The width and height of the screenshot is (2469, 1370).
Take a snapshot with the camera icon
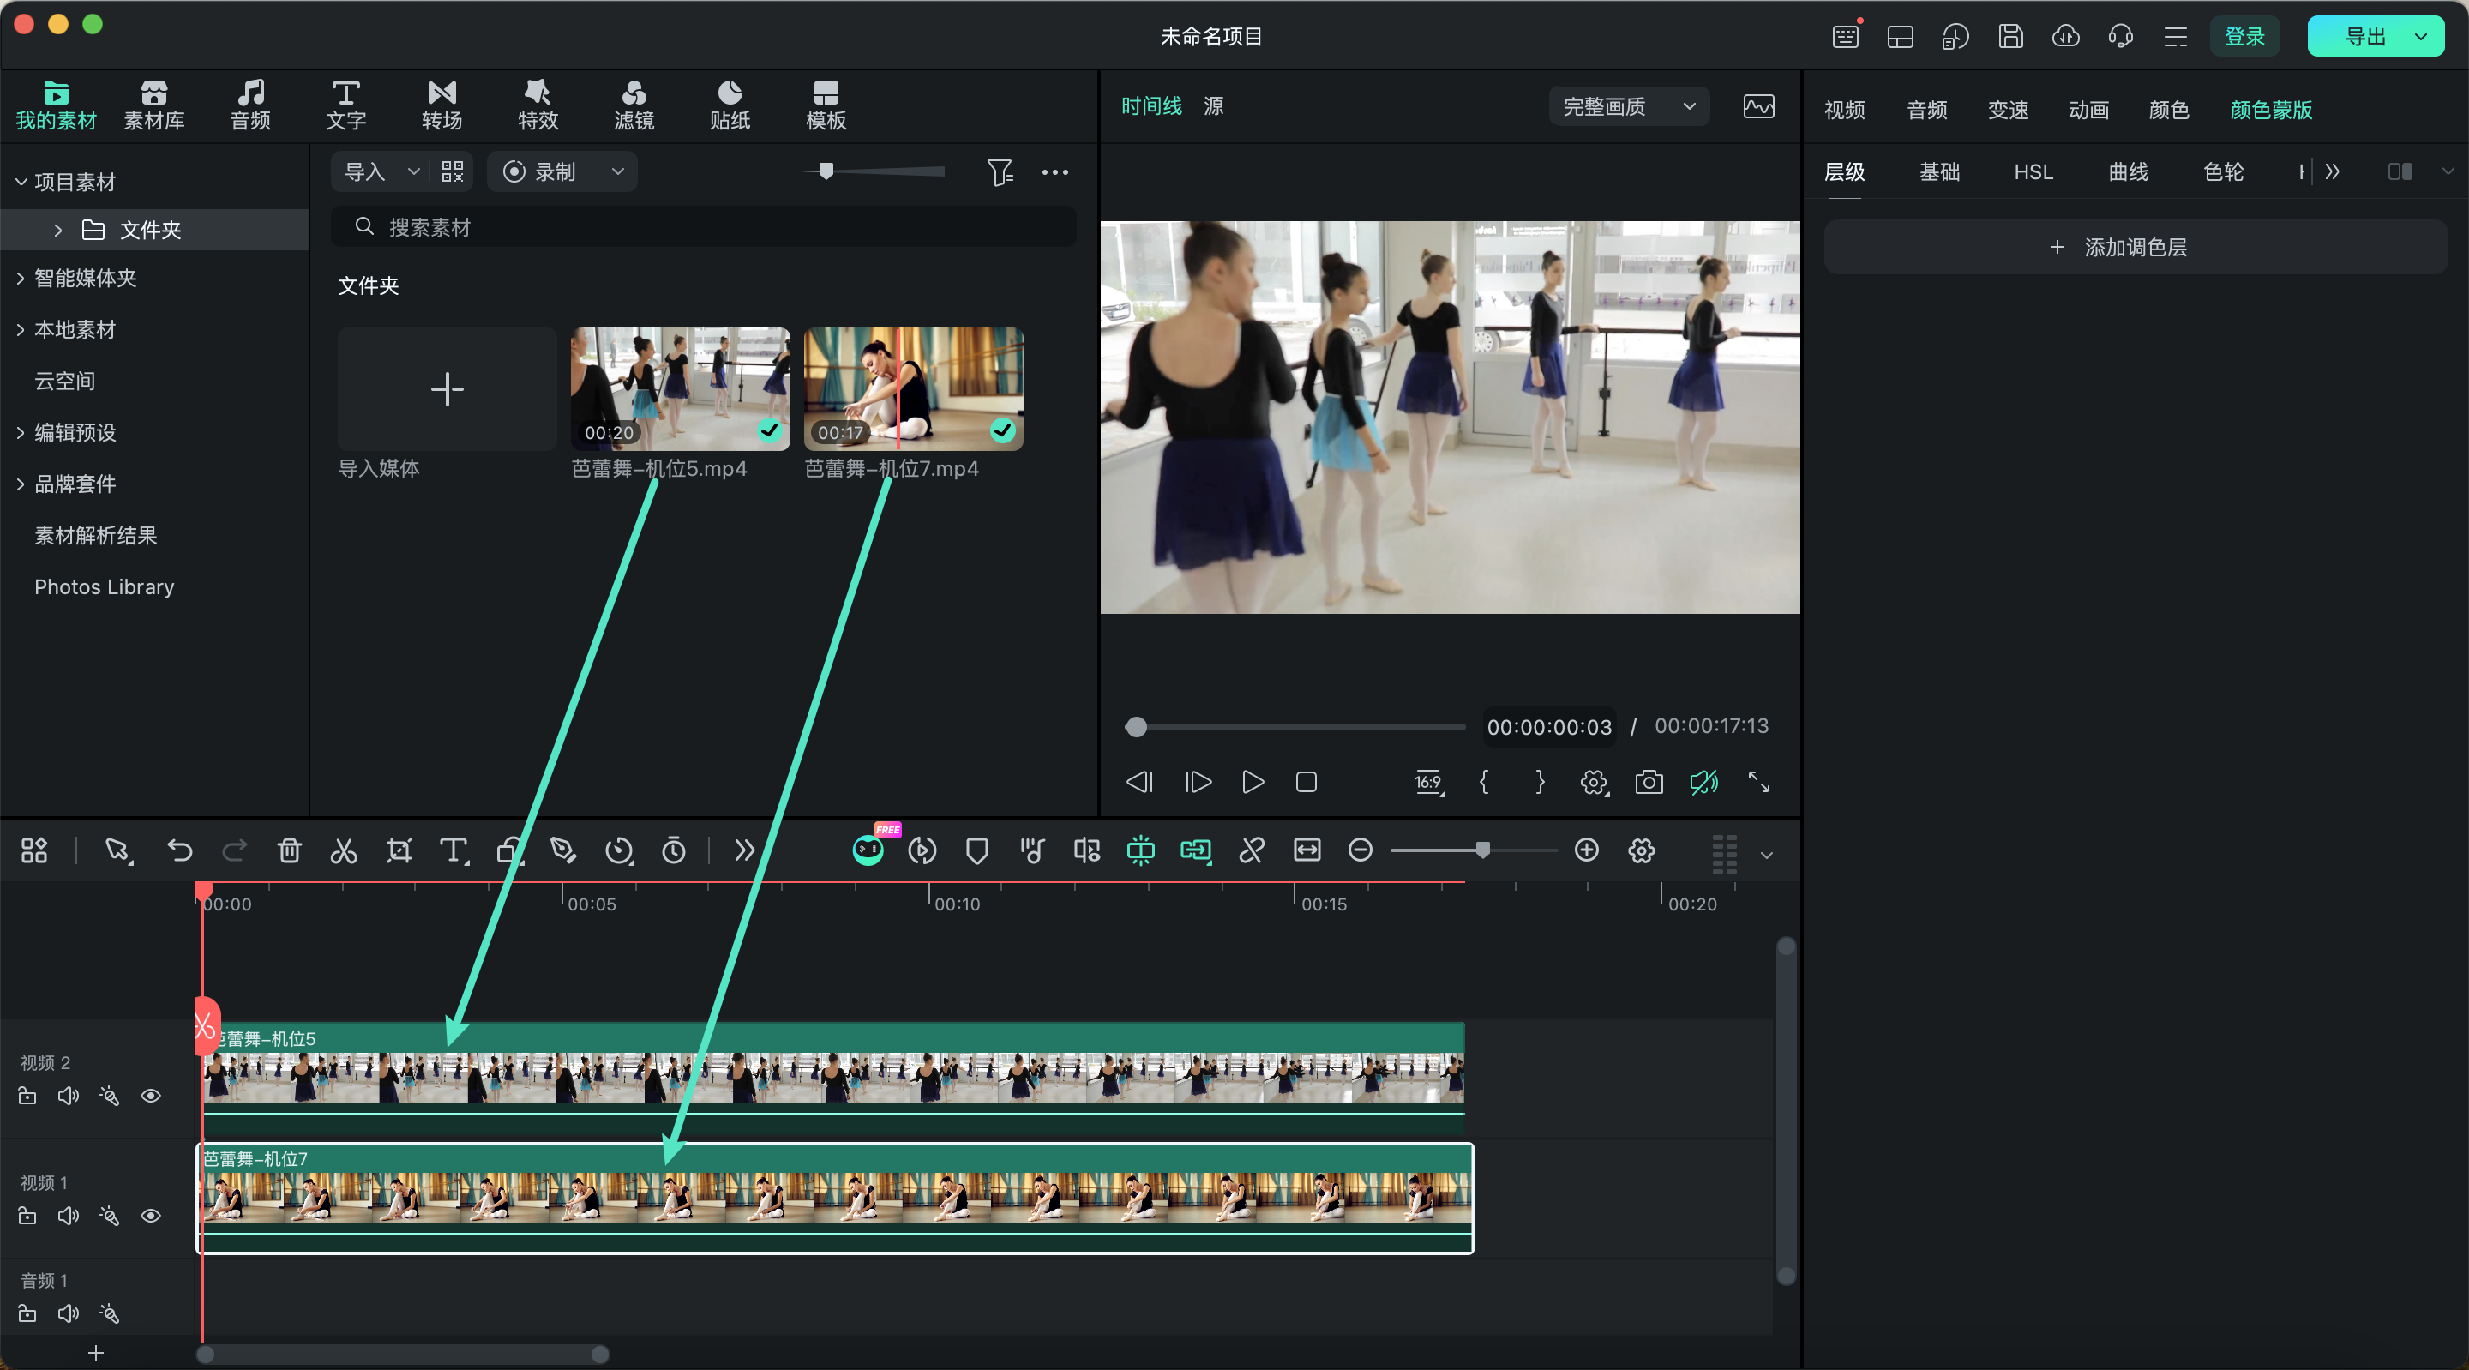click(x=1649, y=781)
